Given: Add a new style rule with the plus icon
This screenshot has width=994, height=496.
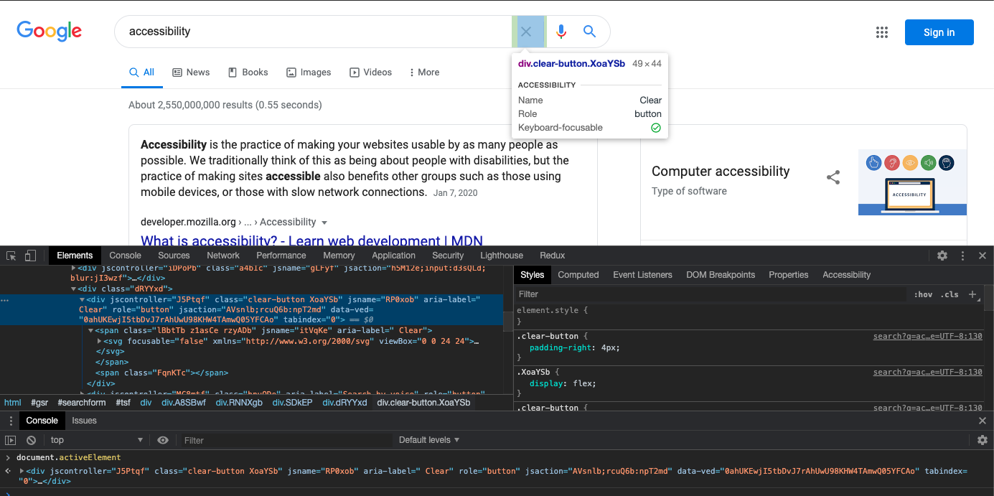Looking at the screenshot, I should [x=972, y=294].
